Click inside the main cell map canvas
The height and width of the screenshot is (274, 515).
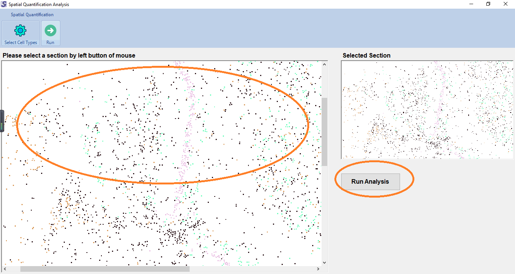tap(161, 218)
